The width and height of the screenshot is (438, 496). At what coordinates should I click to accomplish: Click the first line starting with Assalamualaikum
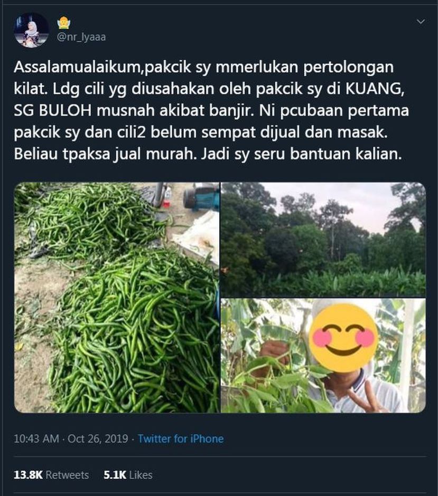pos(203,67)
